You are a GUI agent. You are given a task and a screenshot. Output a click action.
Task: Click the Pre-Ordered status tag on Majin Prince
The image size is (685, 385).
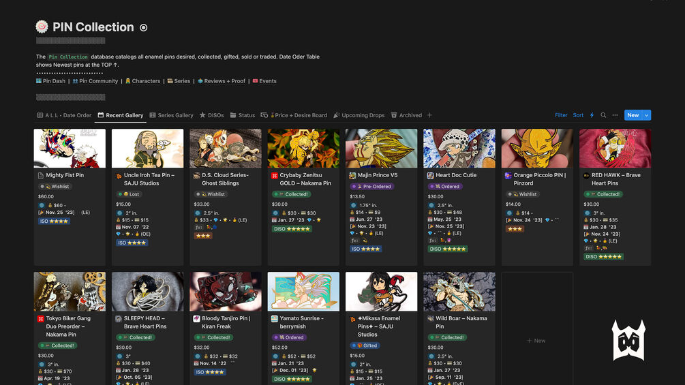tap(371, 187)
